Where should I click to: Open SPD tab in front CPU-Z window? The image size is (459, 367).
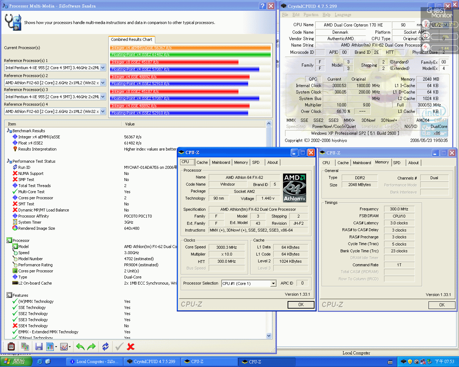pos(256,162)
